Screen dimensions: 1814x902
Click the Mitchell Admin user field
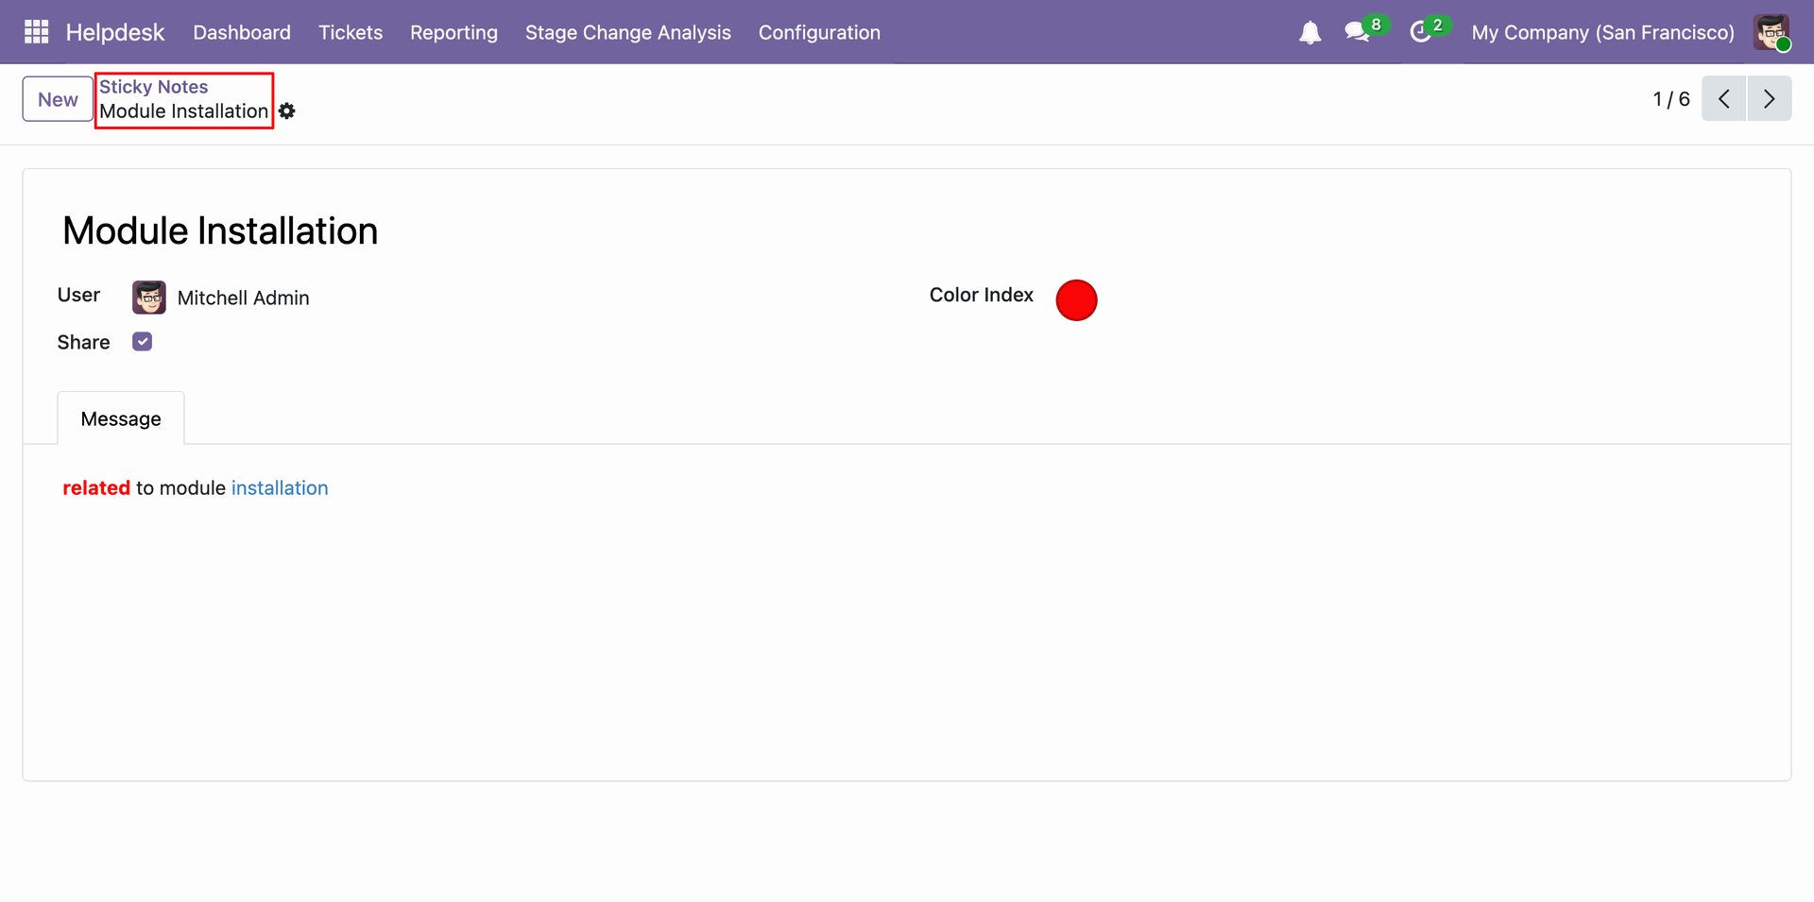point(243,298)
